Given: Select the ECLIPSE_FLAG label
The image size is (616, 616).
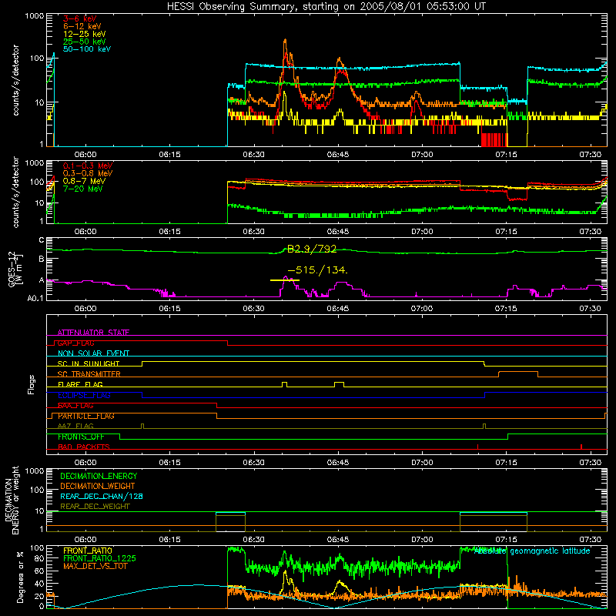Looking at the screenshot, I should click(x=84, y=395).
